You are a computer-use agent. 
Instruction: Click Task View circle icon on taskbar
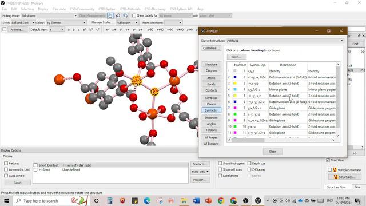96,201
